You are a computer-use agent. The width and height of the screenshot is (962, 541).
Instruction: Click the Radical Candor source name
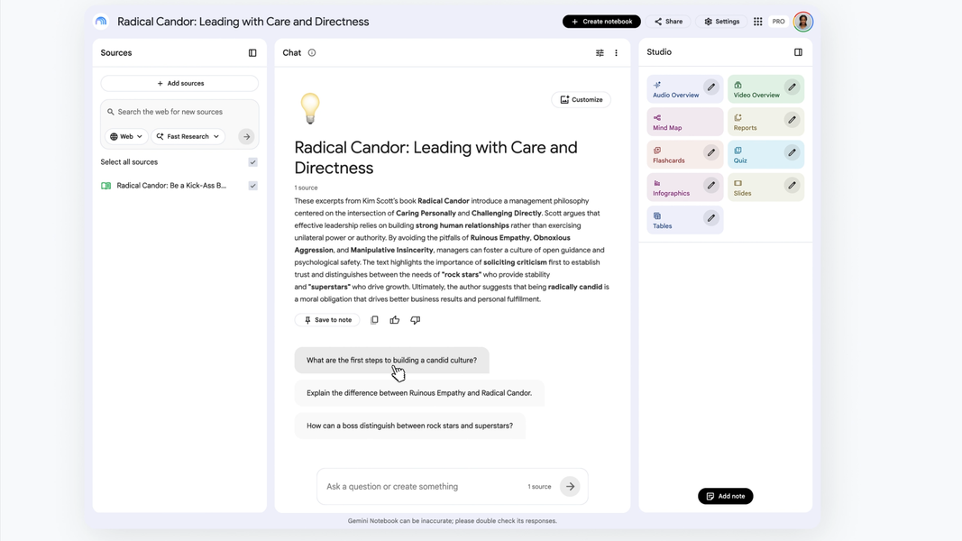tap(171, 185)
